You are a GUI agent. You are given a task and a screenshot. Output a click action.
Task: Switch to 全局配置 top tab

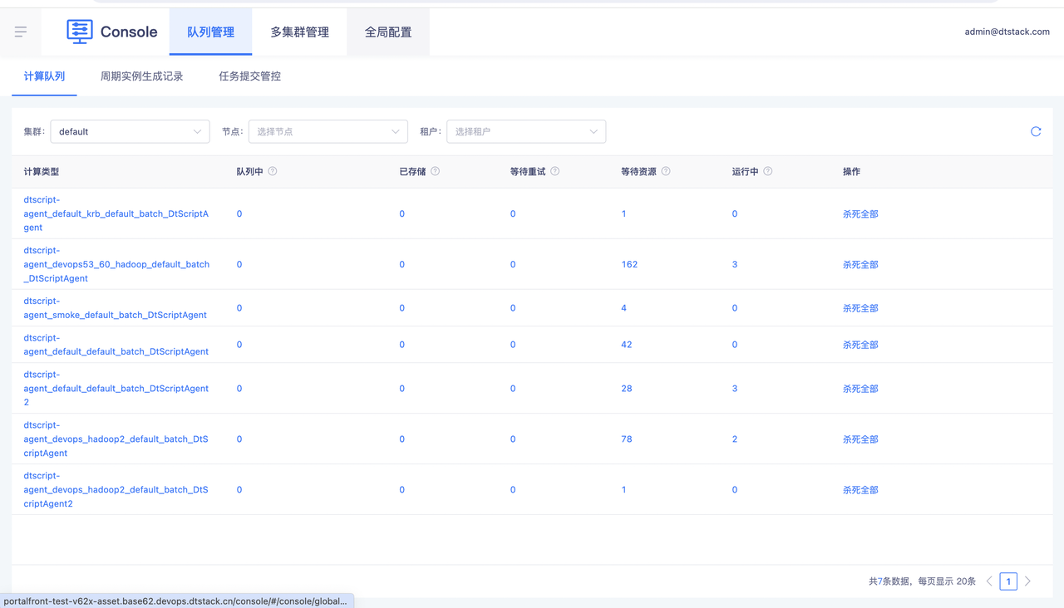(x=388, y=32)
